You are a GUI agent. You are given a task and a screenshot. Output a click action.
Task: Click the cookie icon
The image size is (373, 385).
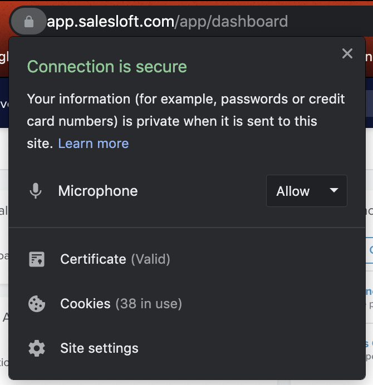coord(37,304)
